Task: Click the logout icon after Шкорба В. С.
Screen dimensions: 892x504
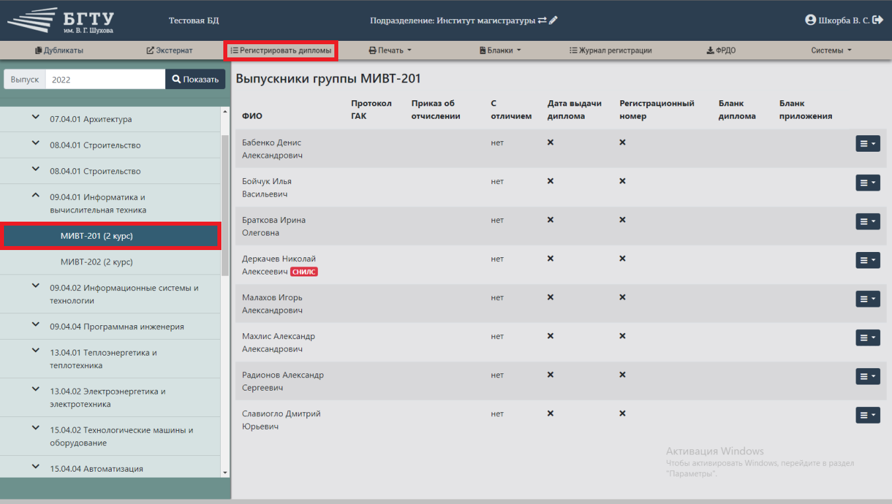Action: tap(877, 20)
